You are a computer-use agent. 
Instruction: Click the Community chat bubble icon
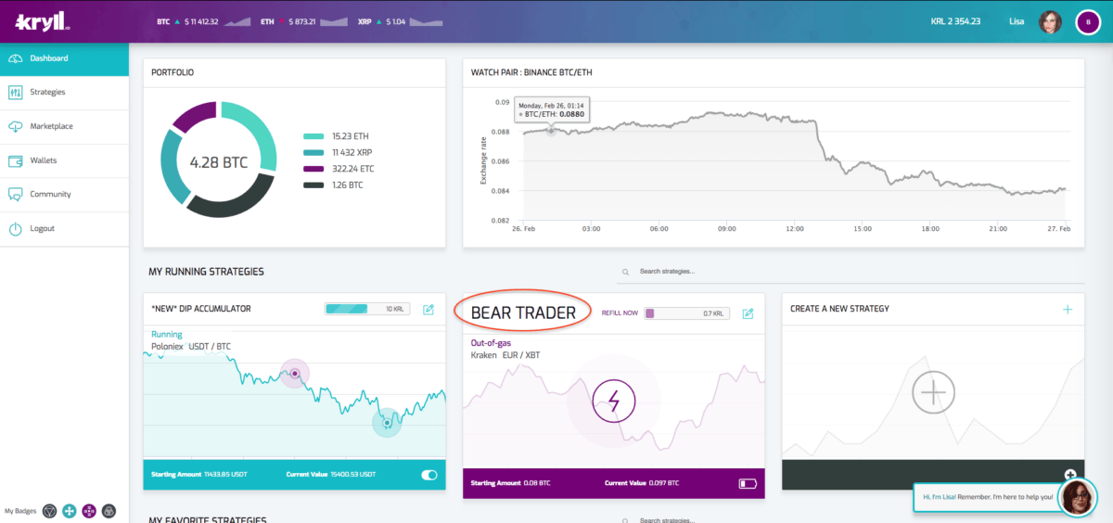pyautogui.click(x=15, y=195)
